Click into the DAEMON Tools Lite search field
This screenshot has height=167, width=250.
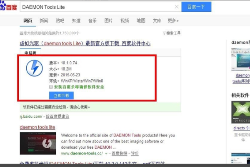pyautogui.click(x=97, y=7)
